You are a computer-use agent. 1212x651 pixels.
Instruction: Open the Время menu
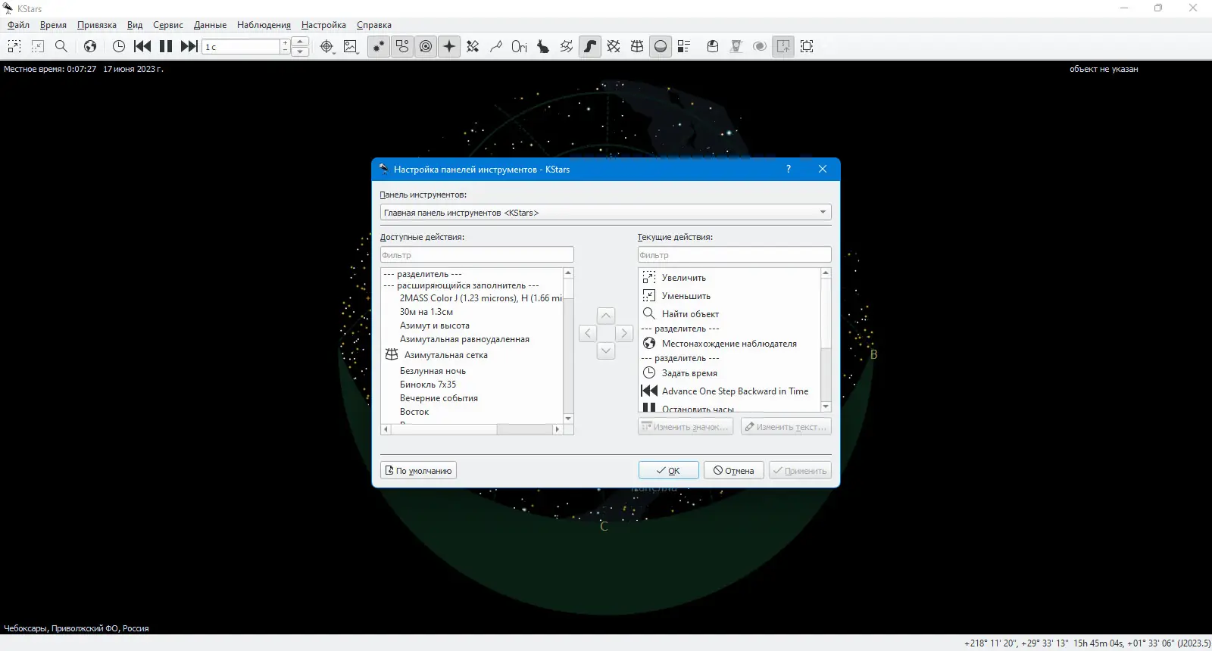[x=53, y=25]
